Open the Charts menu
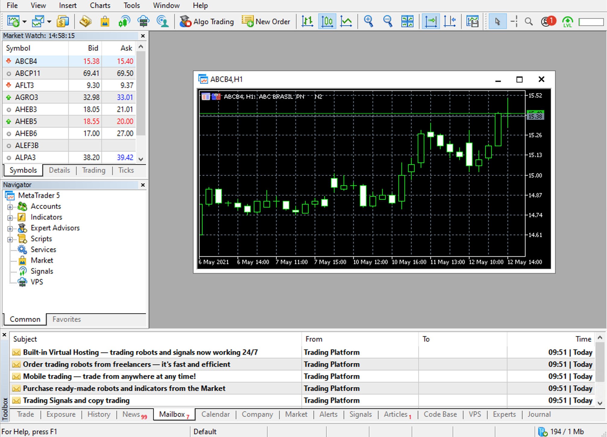 (100, 5)
